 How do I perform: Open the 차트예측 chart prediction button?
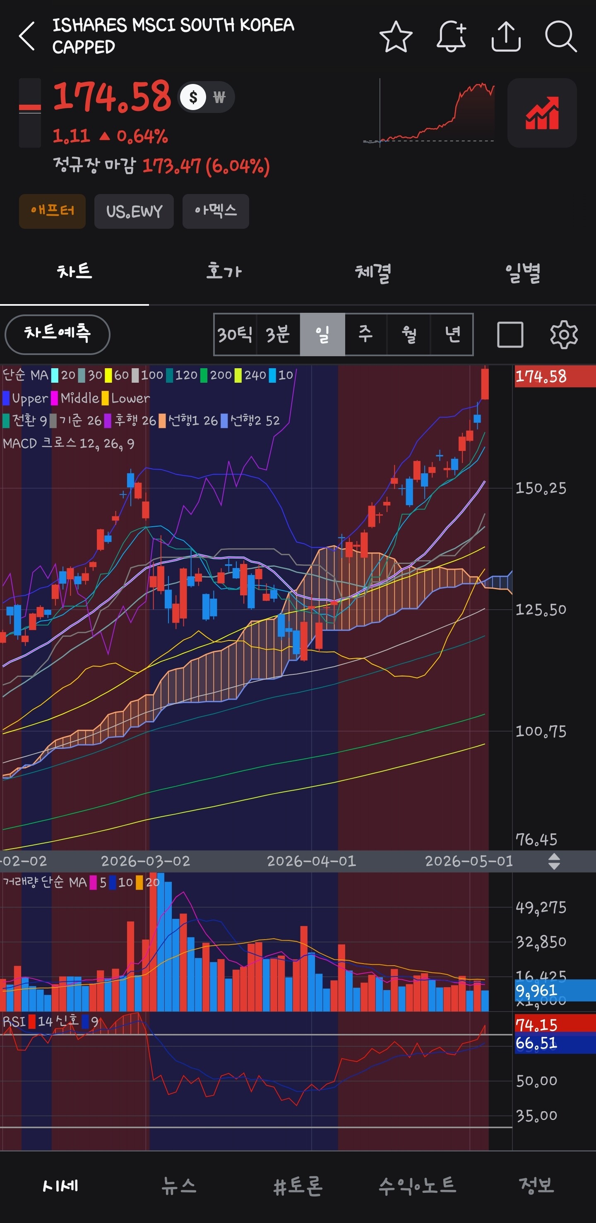58,334
